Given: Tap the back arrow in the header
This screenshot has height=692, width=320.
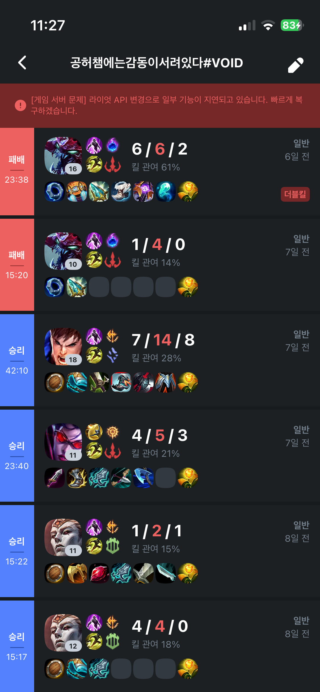Looking at the screenshot, I should pos(22,62).
